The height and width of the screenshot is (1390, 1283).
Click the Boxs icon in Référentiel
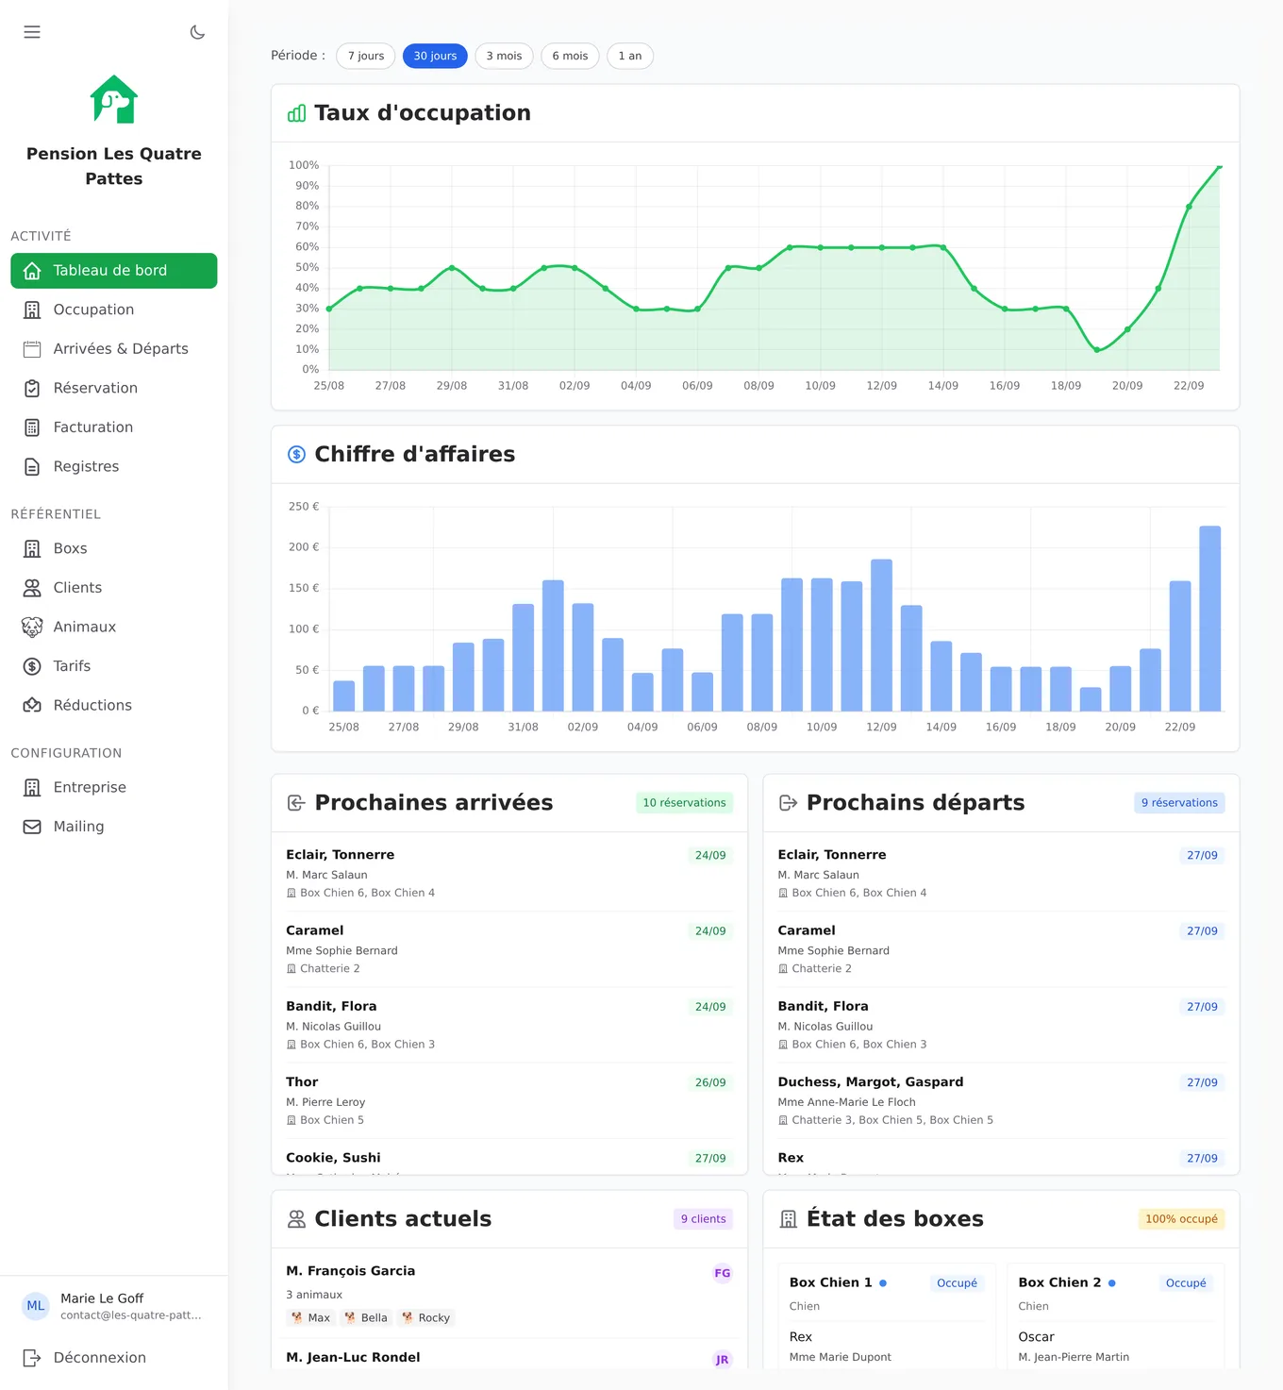32,548
